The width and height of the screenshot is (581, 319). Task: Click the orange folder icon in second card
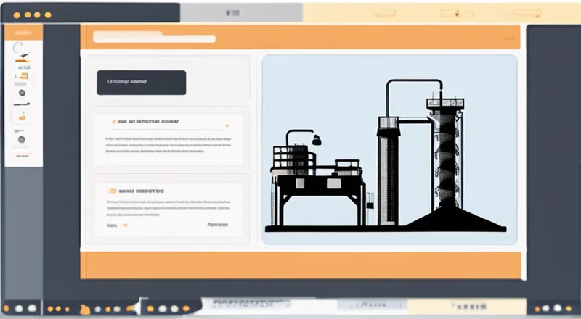click(x=113, y=192)
